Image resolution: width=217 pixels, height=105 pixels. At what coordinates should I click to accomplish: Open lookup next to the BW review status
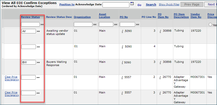pyautogui.click(x=38, y=62)
